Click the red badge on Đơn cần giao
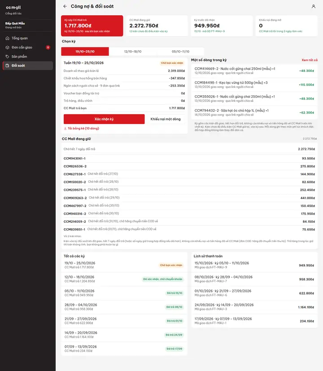 tap(48, 47)
